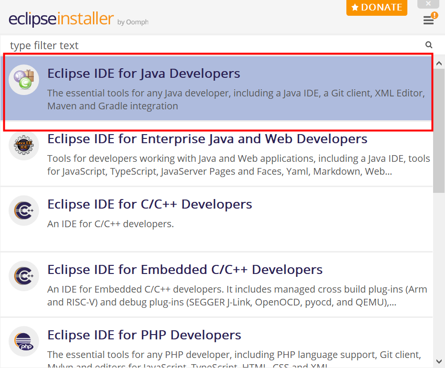
Task: Click the Embedded C/C++ Developers icon
Action: click(24, 275)
